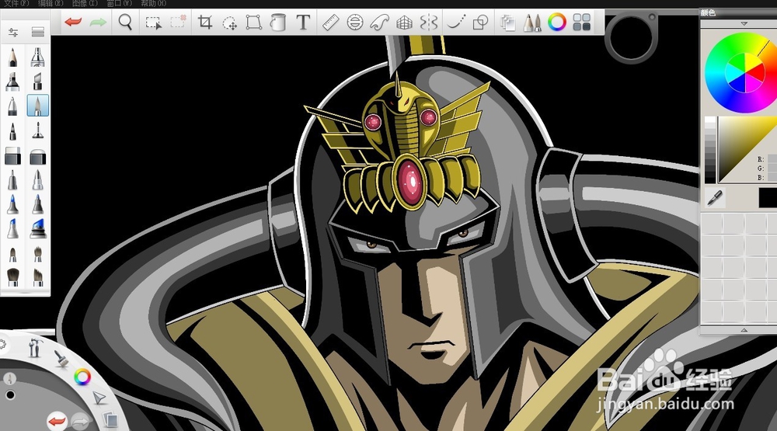This screenshot has height=431, width=777.
Task: Select the Chisel-tip marker brush
Action: (37, 82)
